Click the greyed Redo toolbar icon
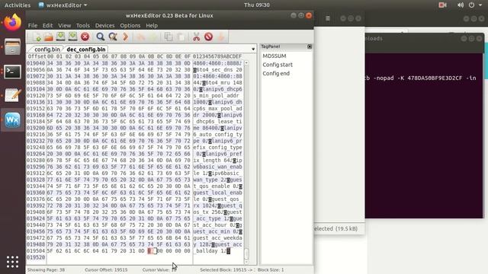488x274 pixels. [x=153, y=37]
